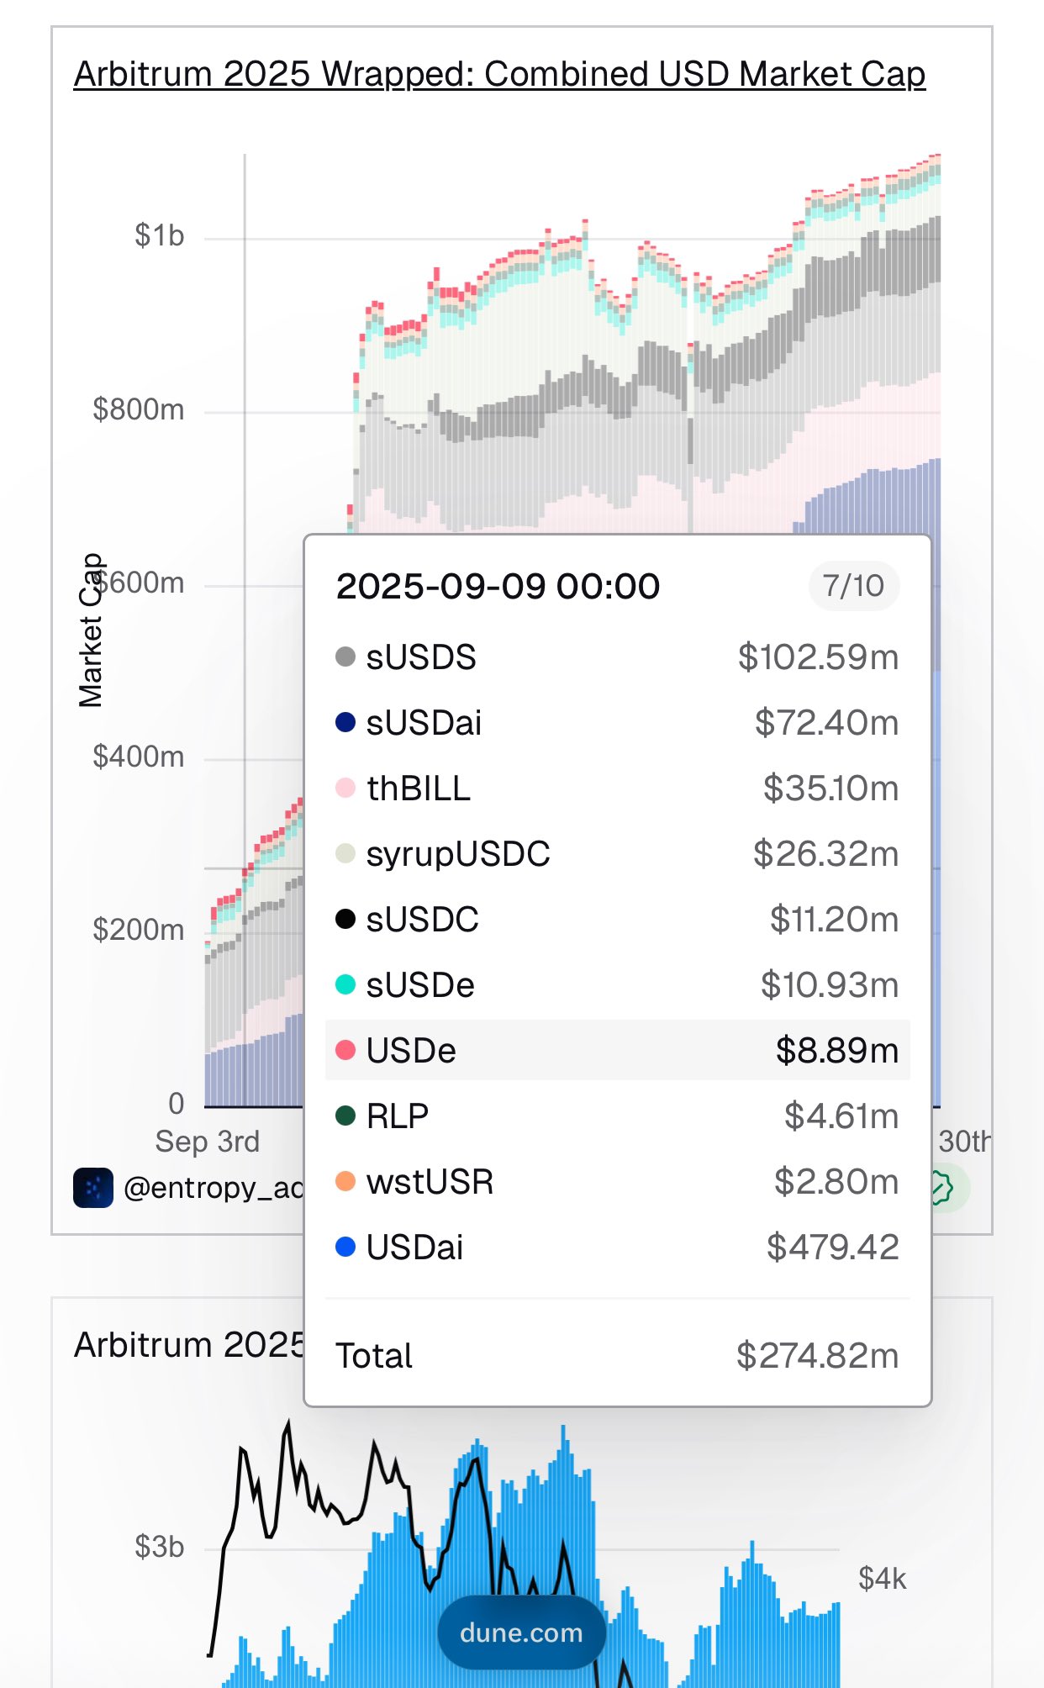
Task: Open the Arbitrum 2025 Wrapped chart title link
Action: (499, 75)
